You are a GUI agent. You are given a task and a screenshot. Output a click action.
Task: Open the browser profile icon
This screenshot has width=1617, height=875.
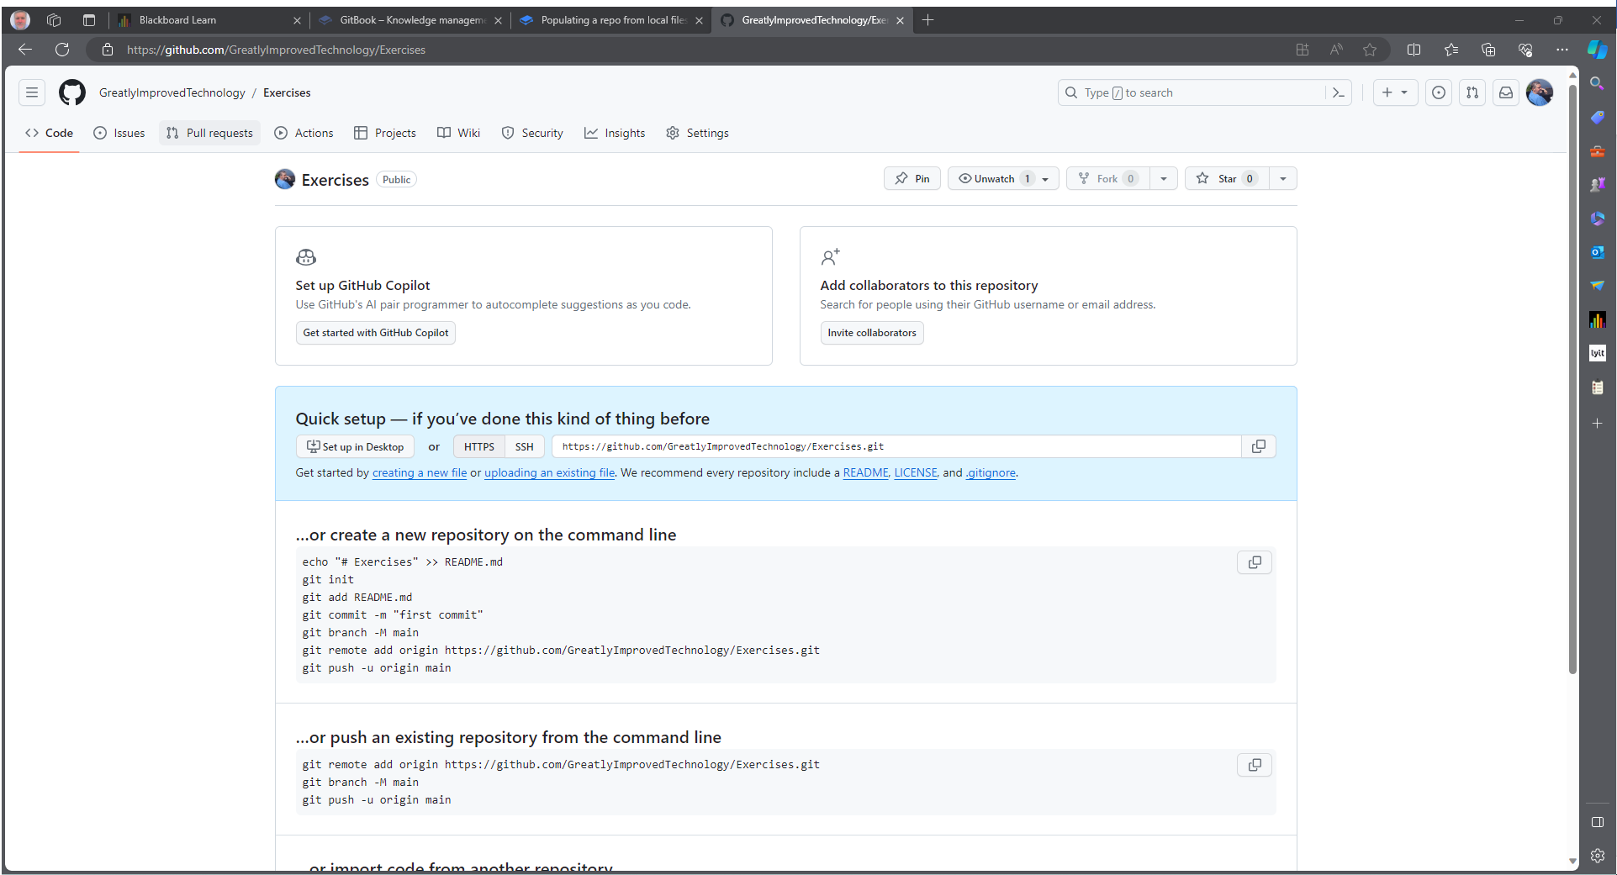click(20, 19)
